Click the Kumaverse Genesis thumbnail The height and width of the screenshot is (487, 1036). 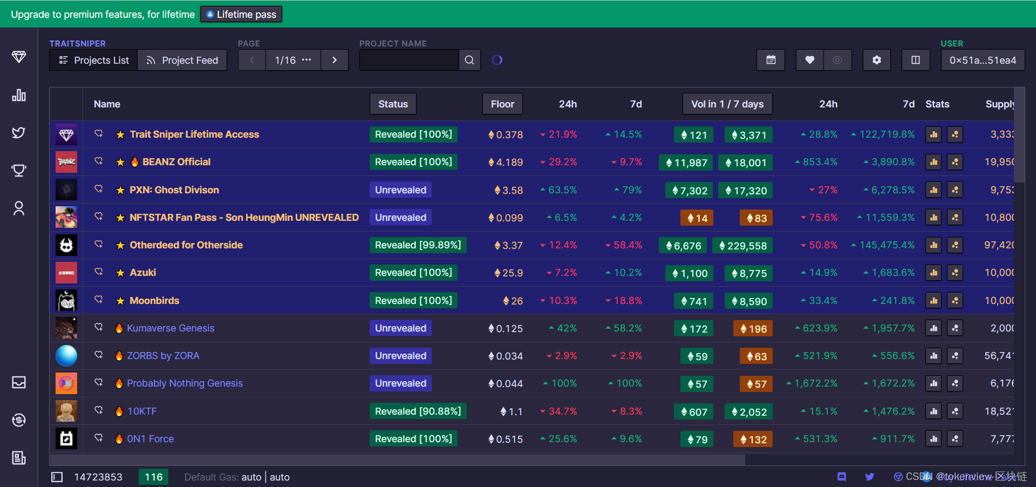point(66,328)
